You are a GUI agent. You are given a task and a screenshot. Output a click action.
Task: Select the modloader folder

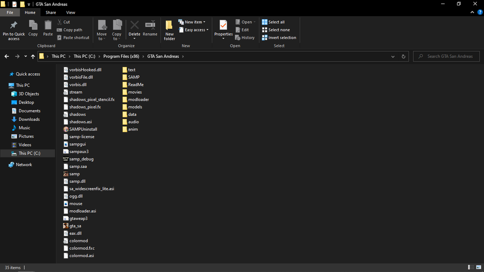135,99
